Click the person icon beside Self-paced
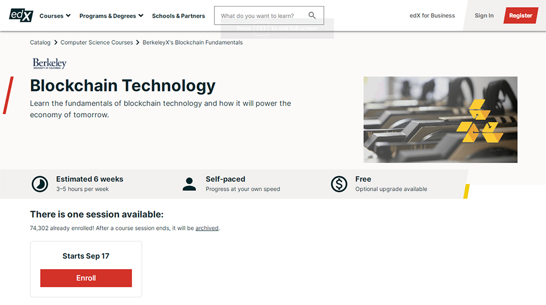 coord(189,184)
